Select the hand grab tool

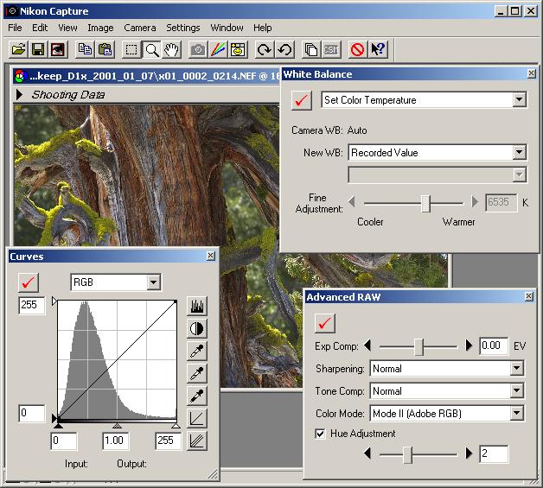point(171,49)
